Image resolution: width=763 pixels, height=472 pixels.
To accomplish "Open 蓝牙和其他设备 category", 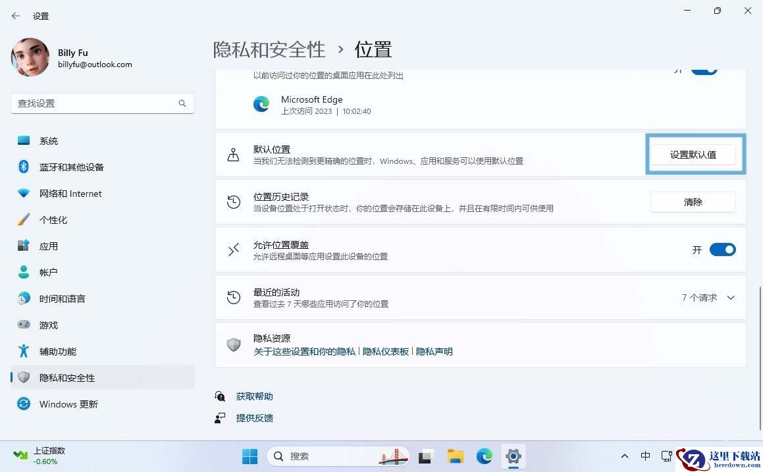I will tap(102, 167).
